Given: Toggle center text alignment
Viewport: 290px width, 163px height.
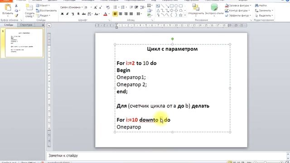Looking at the screenshot, I should click(121, 14).
